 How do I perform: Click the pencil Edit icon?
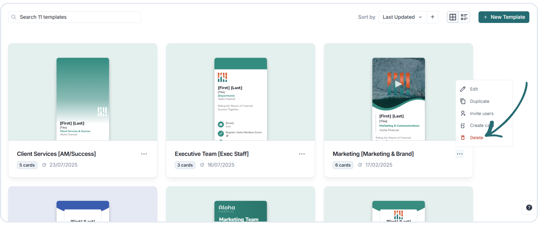tap(463, 89)
